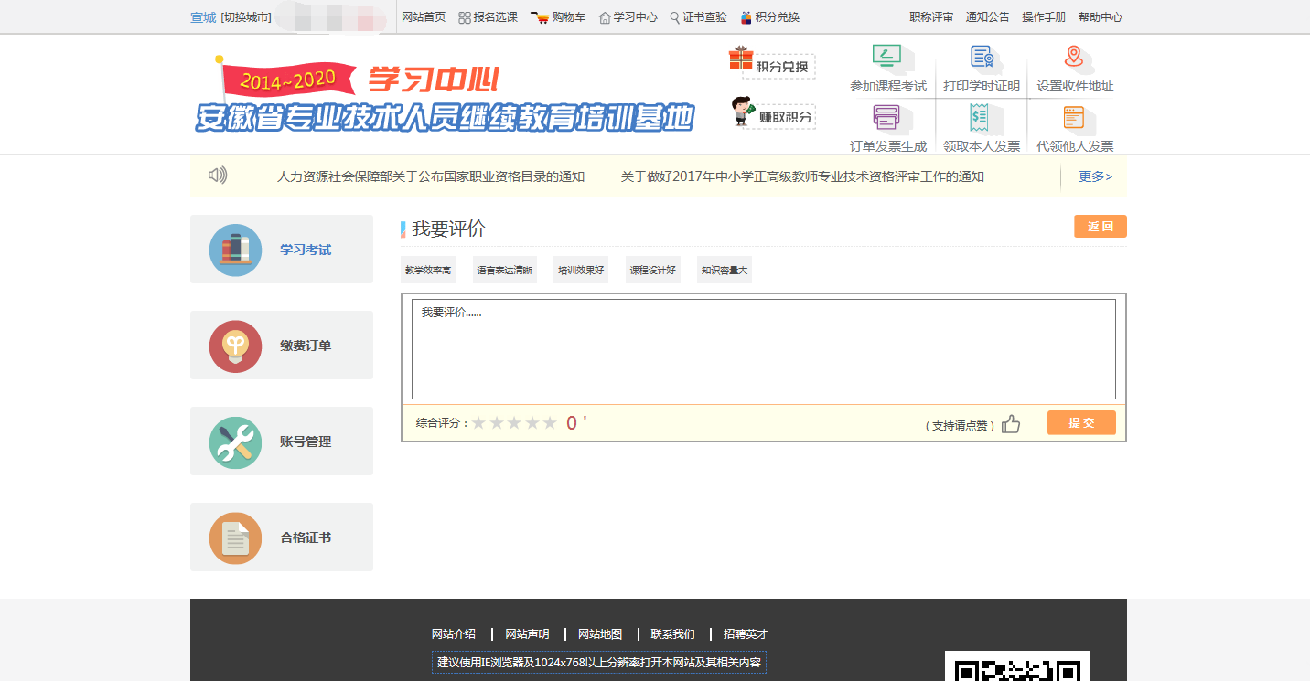This screenshot has width=1310, height=681.
Task: Click the 切换城市 link
Action: (246, 17)
